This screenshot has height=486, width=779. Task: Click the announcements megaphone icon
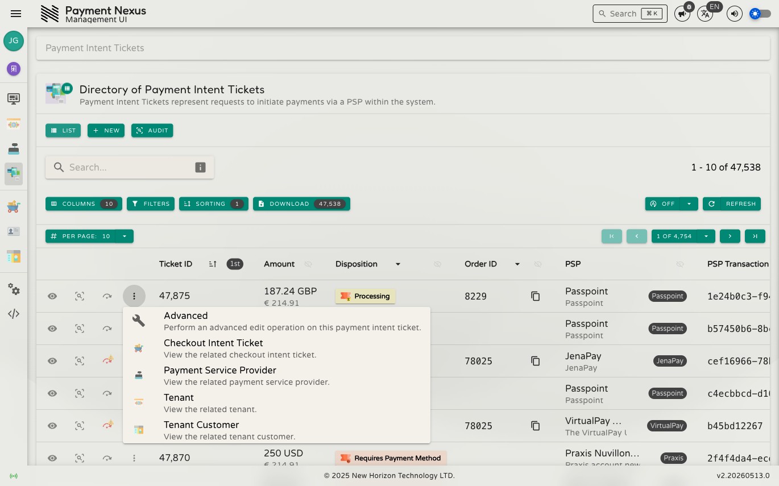click(682, 14)
